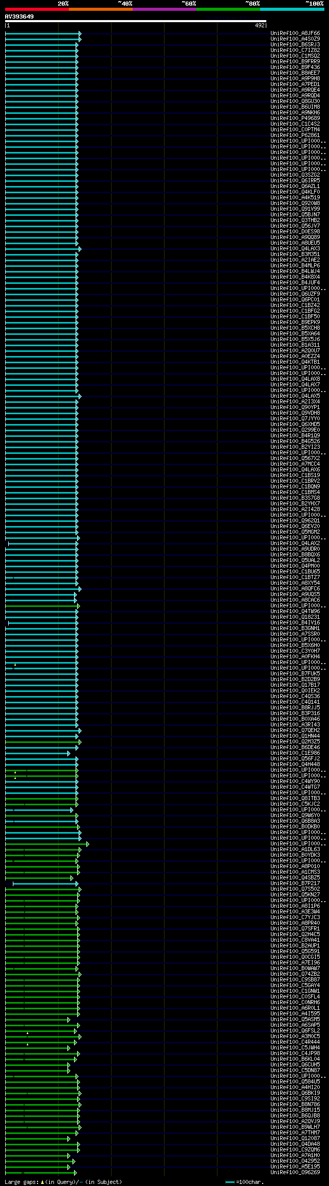Click the cyan ~100% identity legend bar
329x1186 pixels.
click(291, 9)
